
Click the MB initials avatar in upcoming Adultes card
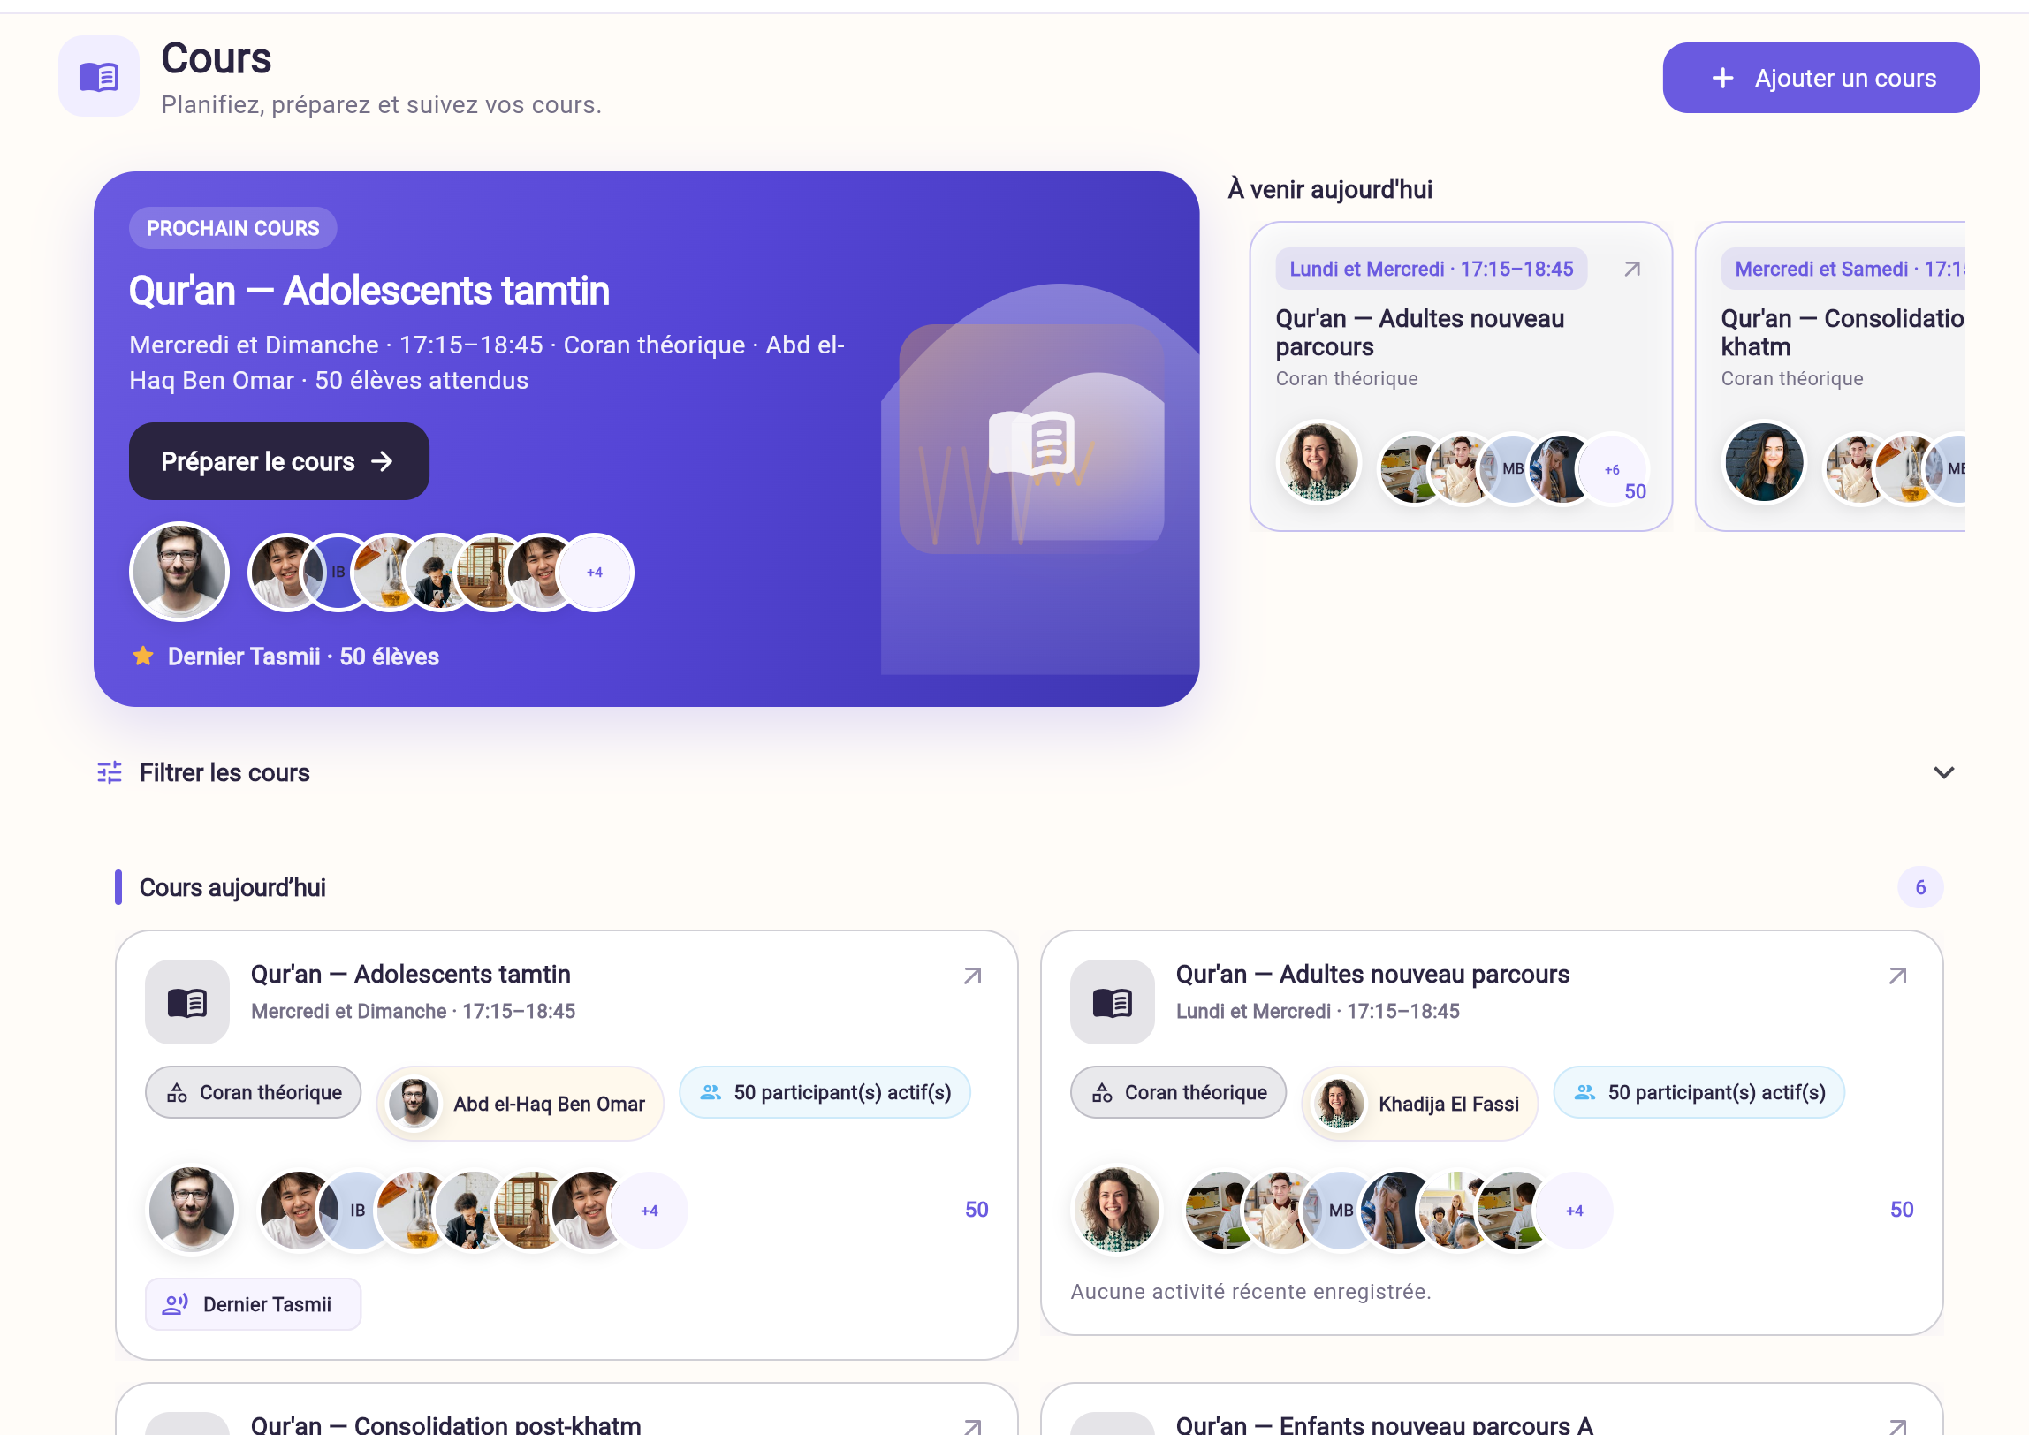coord(1513,469)
